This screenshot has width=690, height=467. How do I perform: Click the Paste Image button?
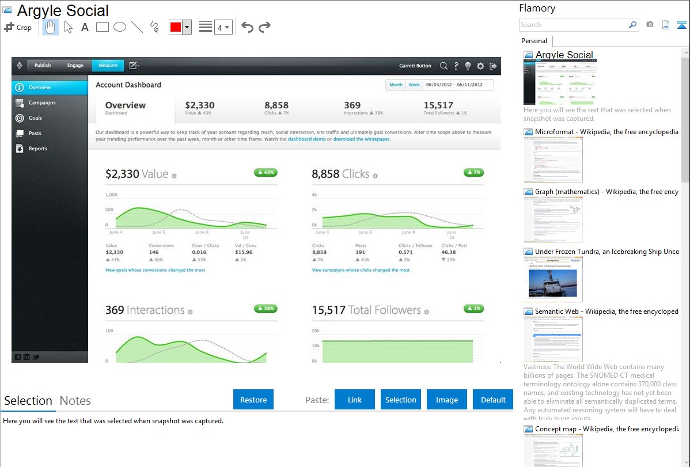[x=446, y=400]
